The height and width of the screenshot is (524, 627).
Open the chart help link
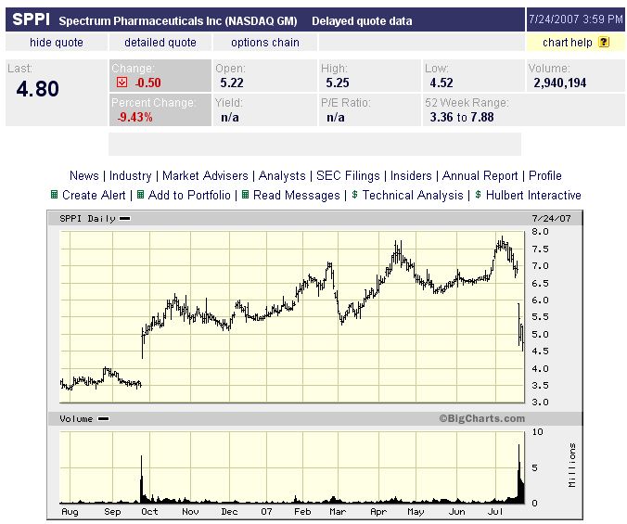(567, 43)
